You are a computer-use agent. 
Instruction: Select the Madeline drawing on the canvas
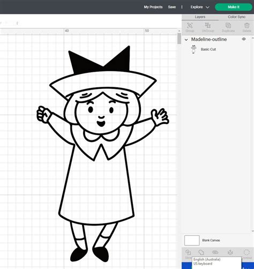103,154
